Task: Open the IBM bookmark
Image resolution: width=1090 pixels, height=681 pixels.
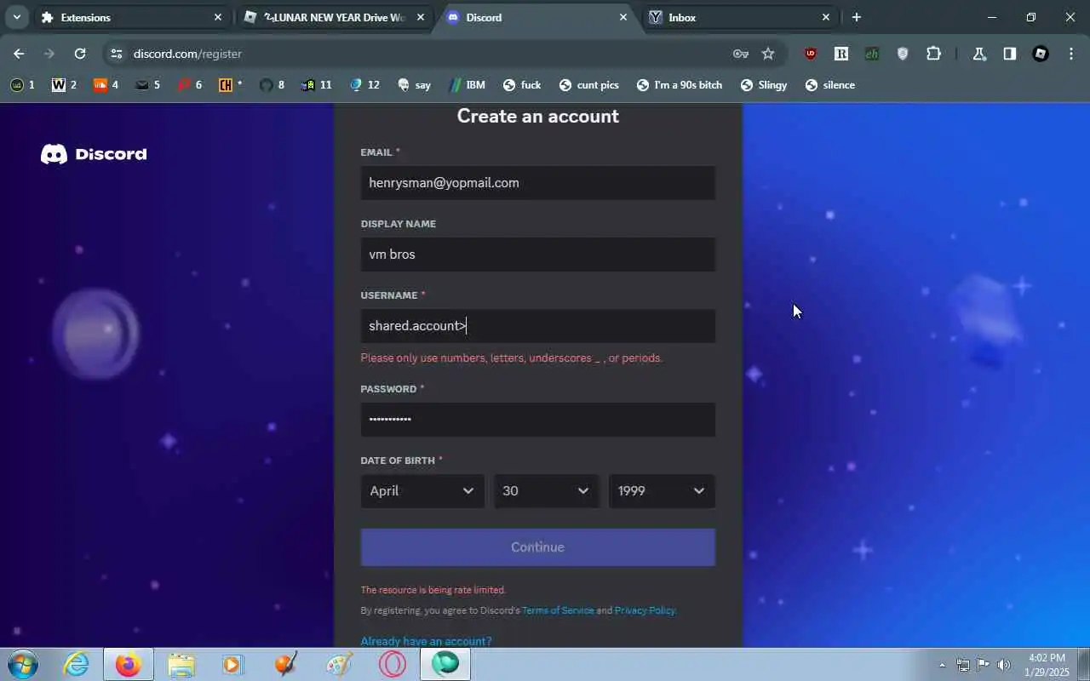Action: click(466, 85)
